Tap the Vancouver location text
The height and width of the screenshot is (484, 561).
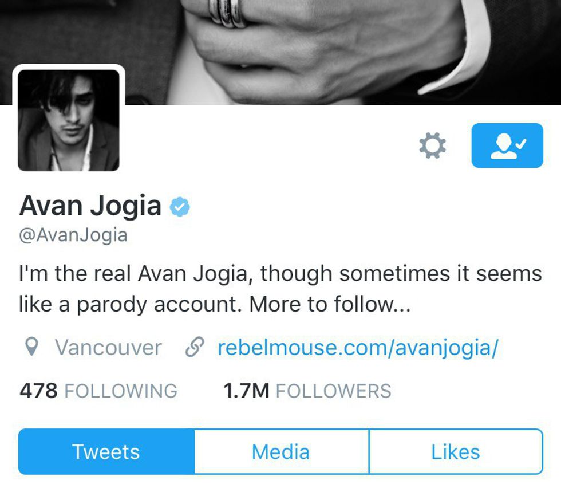tap(108, 348)
